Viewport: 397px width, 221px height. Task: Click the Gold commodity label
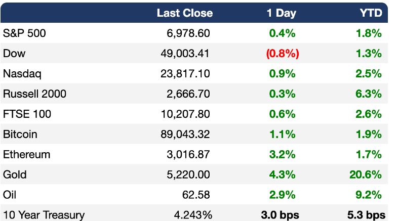pyautogui.click(x=15, y=175)
